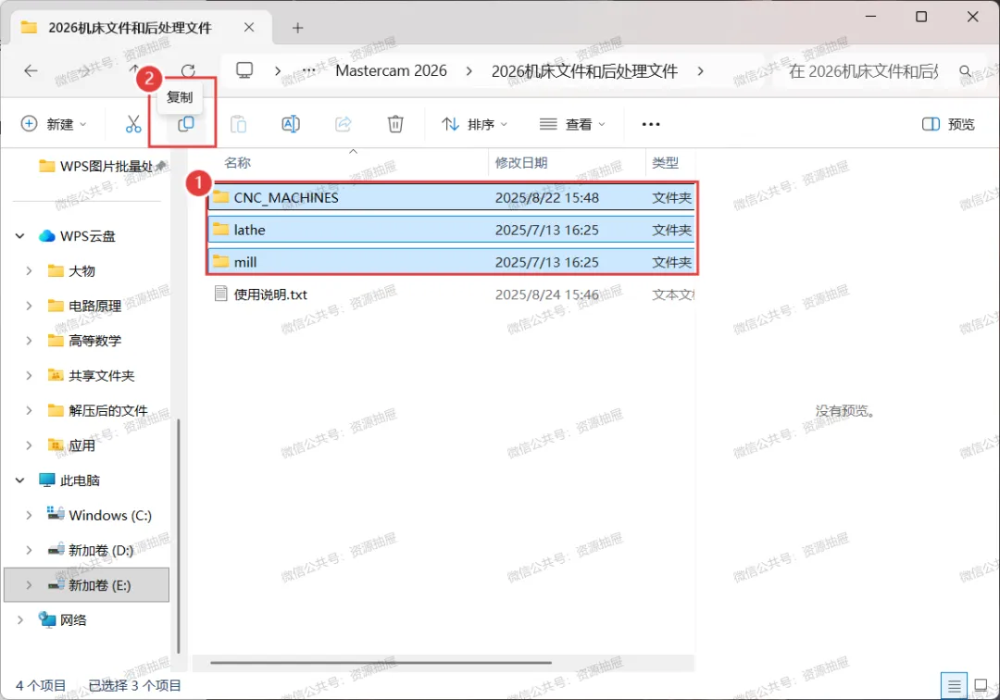Close the 2026机床文件和后处理文件 tab

click(x=249, y=28)
